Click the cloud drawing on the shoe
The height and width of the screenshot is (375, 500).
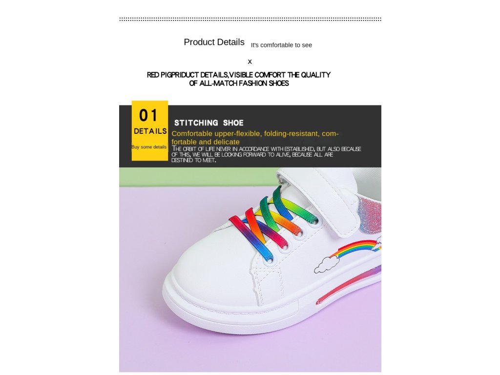326,265
